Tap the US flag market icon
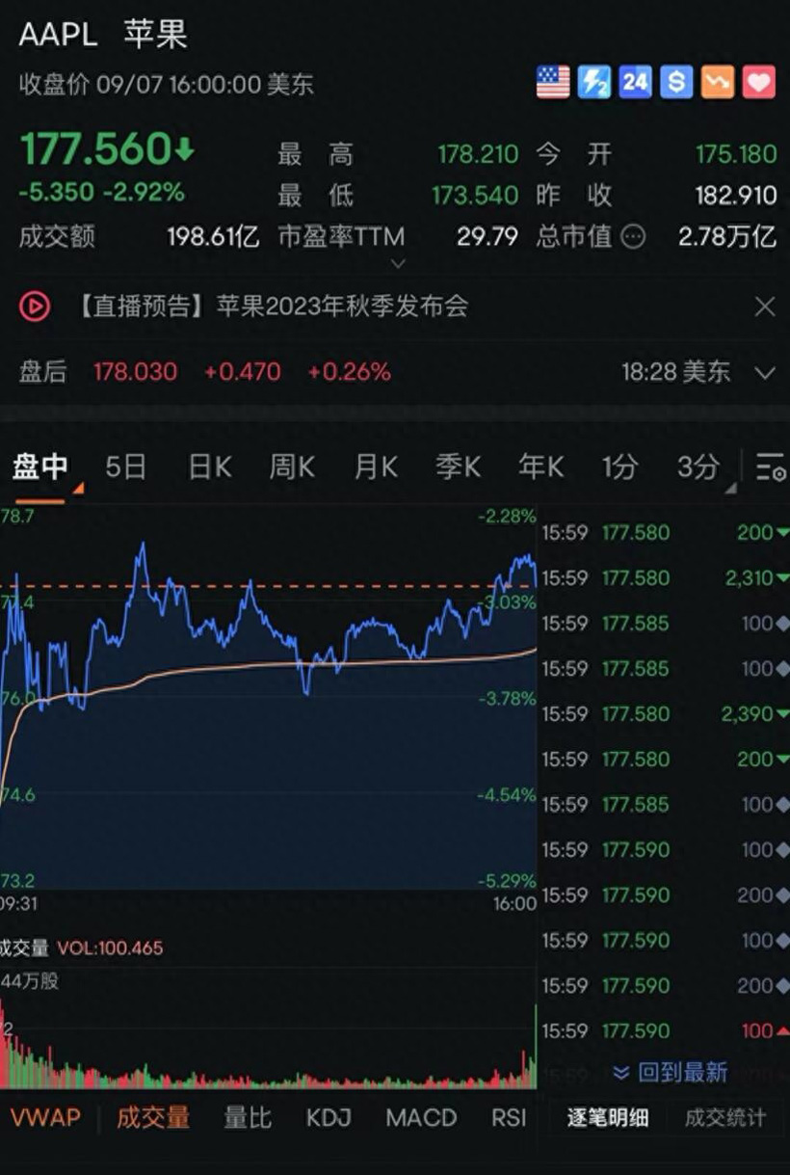Screen dimensions: 790x1175 coord(553,82)
